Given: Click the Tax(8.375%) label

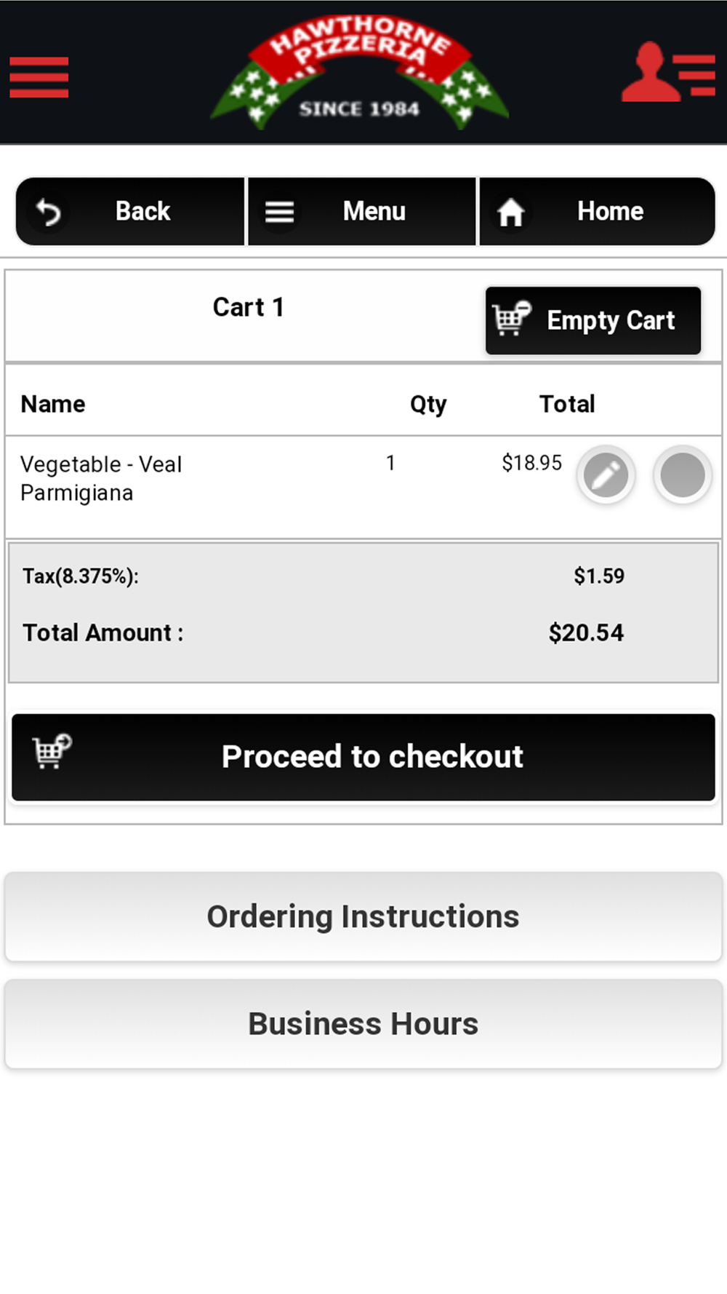Looking at the screenshot, I should tap(81, 576).
